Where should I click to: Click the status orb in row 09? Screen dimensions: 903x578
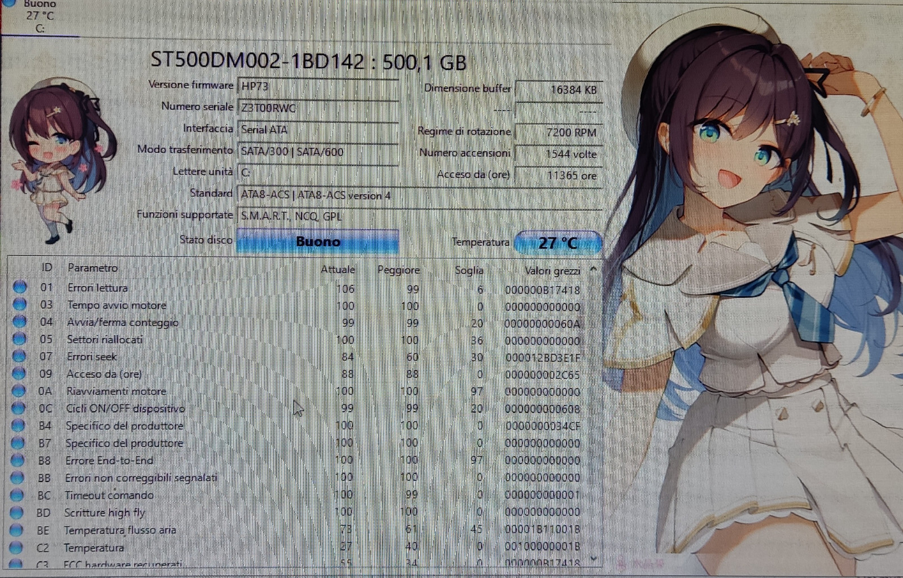[x=19, y=373]
